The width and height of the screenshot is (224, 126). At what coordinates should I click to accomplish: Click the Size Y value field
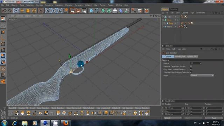click(x=193, y=111)
